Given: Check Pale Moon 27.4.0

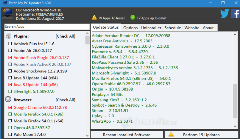Looking at the screenshot, I should click(10, 134).
